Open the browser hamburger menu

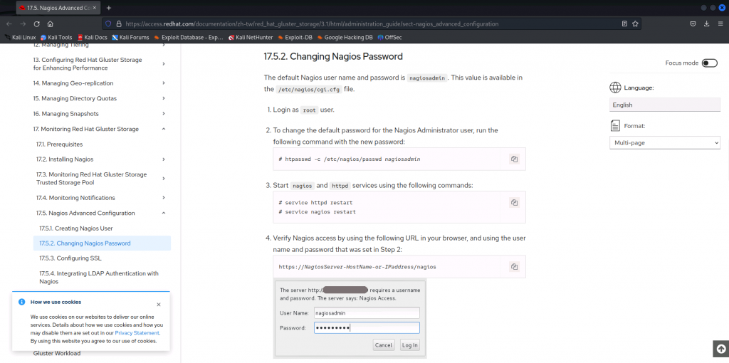720,23
